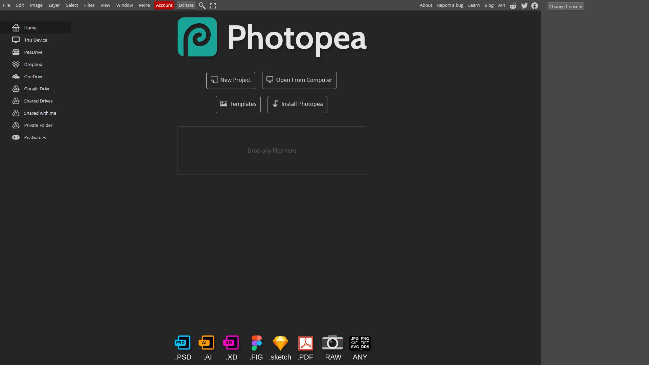Click the RAW camera icon
The width and height of the screenshot is (649, 365).
coord(332,342)
